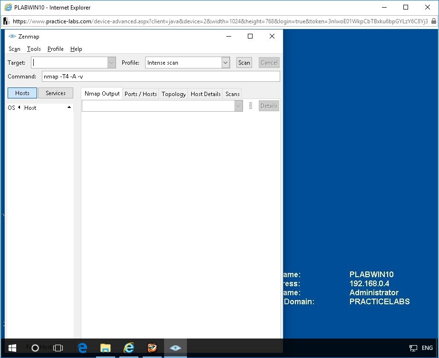Open the orange face app on taskbar
This screenshot has width=439, height=358.
coord(152,348)
